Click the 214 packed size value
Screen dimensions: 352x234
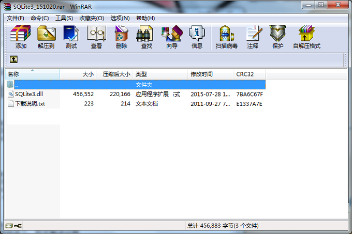coord(125,104)
